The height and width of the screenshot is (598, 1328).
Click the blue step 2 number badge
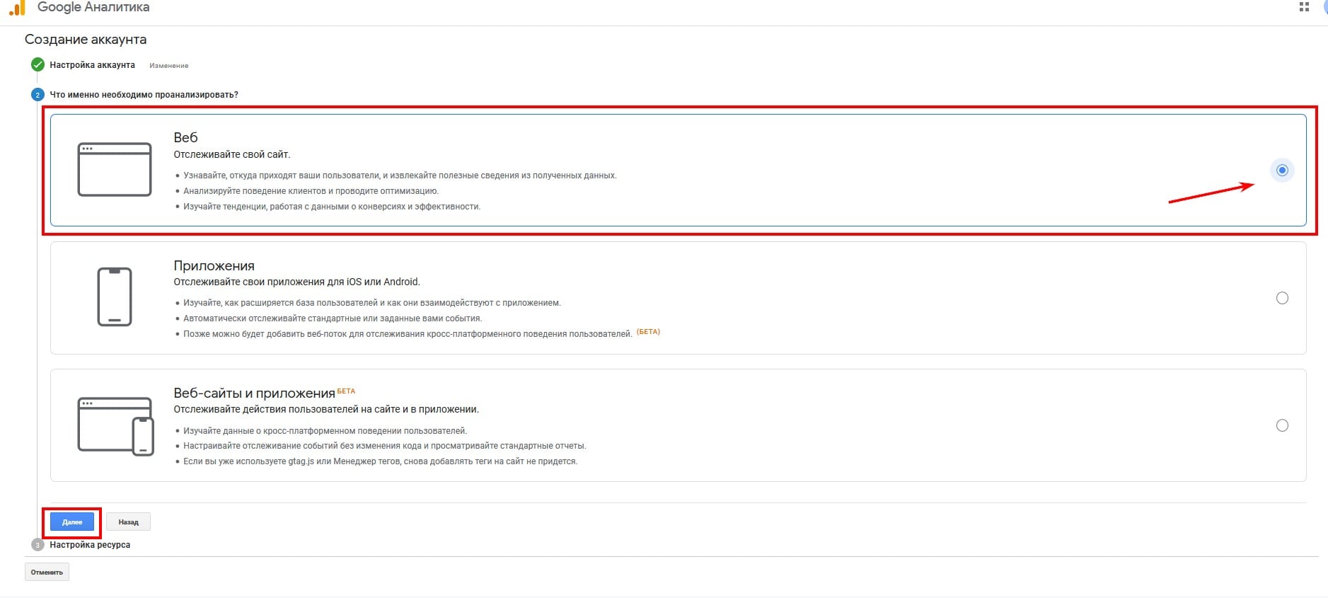click(x=37, y=95)
